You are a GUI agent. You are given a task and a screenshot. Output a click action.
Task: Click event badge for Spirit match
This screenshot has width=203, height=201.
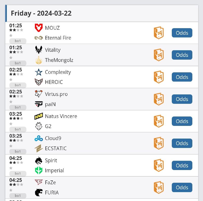coord(159,165)
